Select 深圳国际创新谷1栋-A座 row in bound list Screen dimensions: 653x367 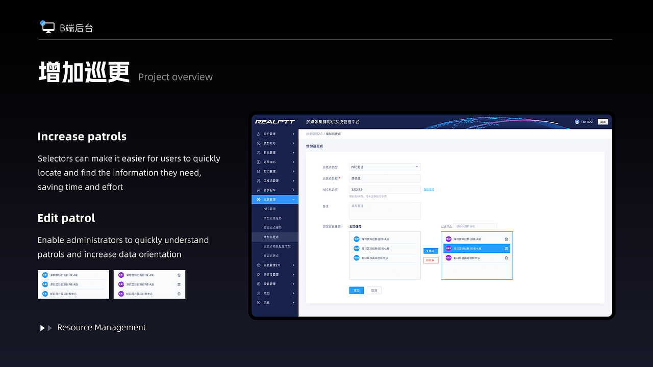(476, 239)
